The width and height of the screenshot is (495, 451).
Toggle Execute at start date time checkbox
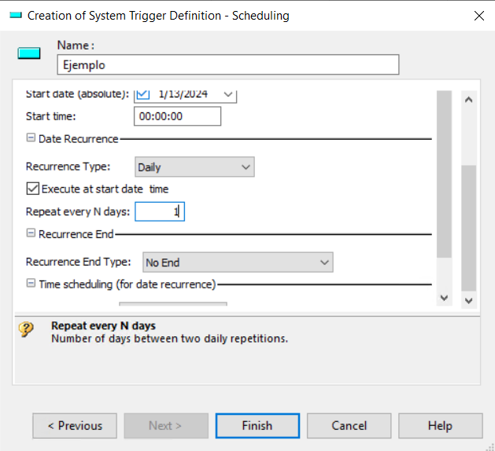tap(33, 189)
